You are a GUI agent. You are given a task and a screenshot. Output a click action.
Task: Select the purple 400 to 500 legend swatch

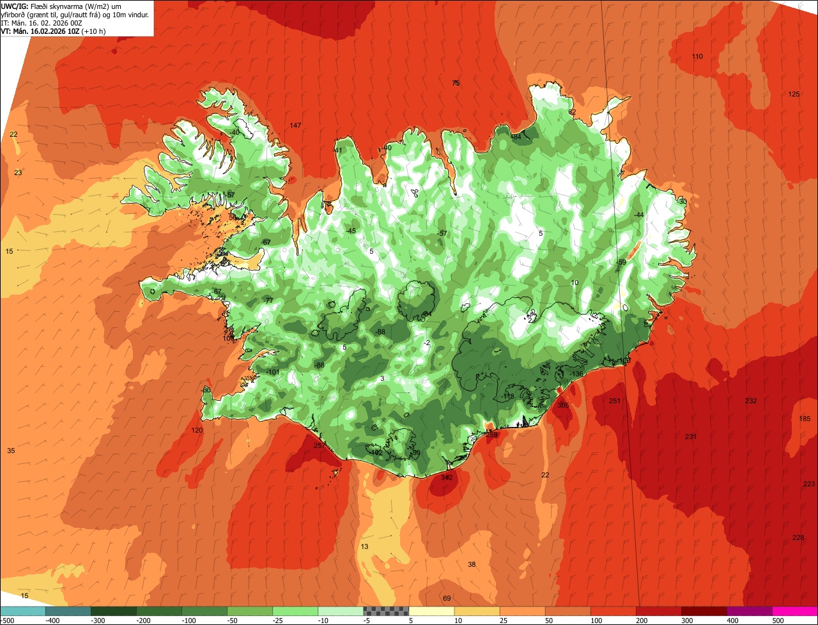pos(749,610)
